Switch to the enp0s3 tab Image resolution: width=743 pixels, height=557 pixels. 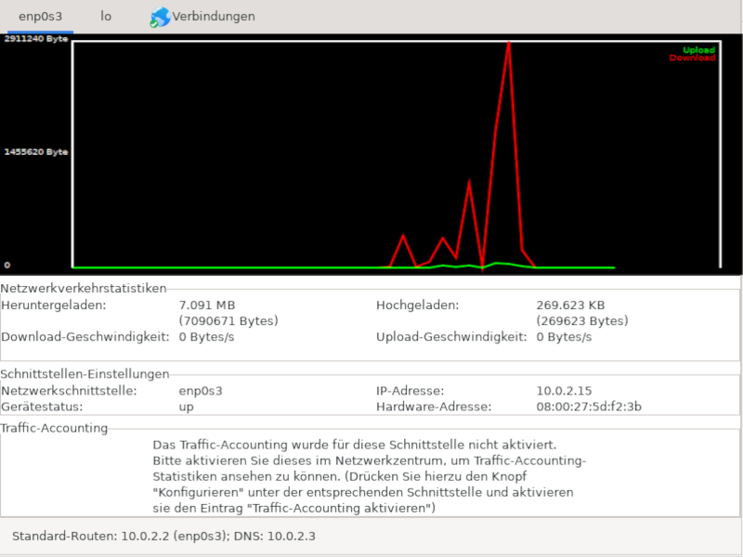click(40, 17)
